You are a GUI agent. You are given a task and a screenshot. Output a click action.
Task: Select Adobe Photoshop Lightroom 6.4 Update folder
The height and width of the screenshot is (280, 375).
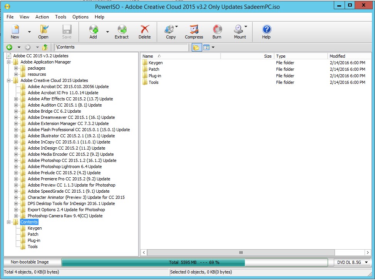(x=65, y=167)
